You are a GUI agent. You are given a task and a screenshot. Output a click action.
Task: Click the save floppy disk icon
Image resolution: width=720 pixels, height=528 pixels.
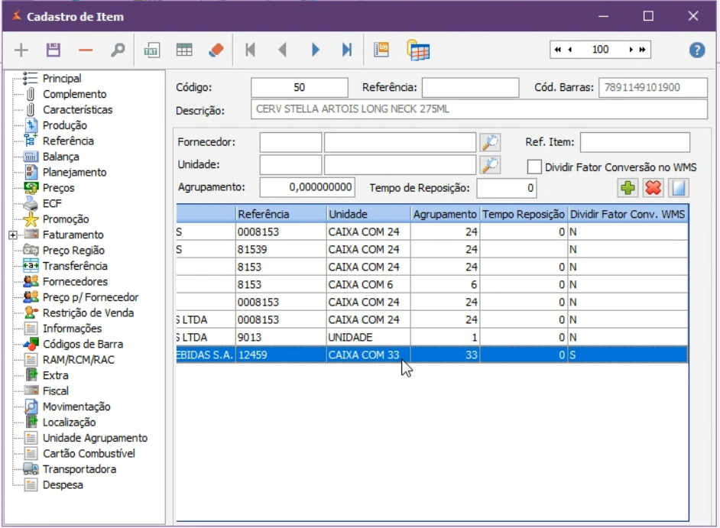click(x=53, y=50)
